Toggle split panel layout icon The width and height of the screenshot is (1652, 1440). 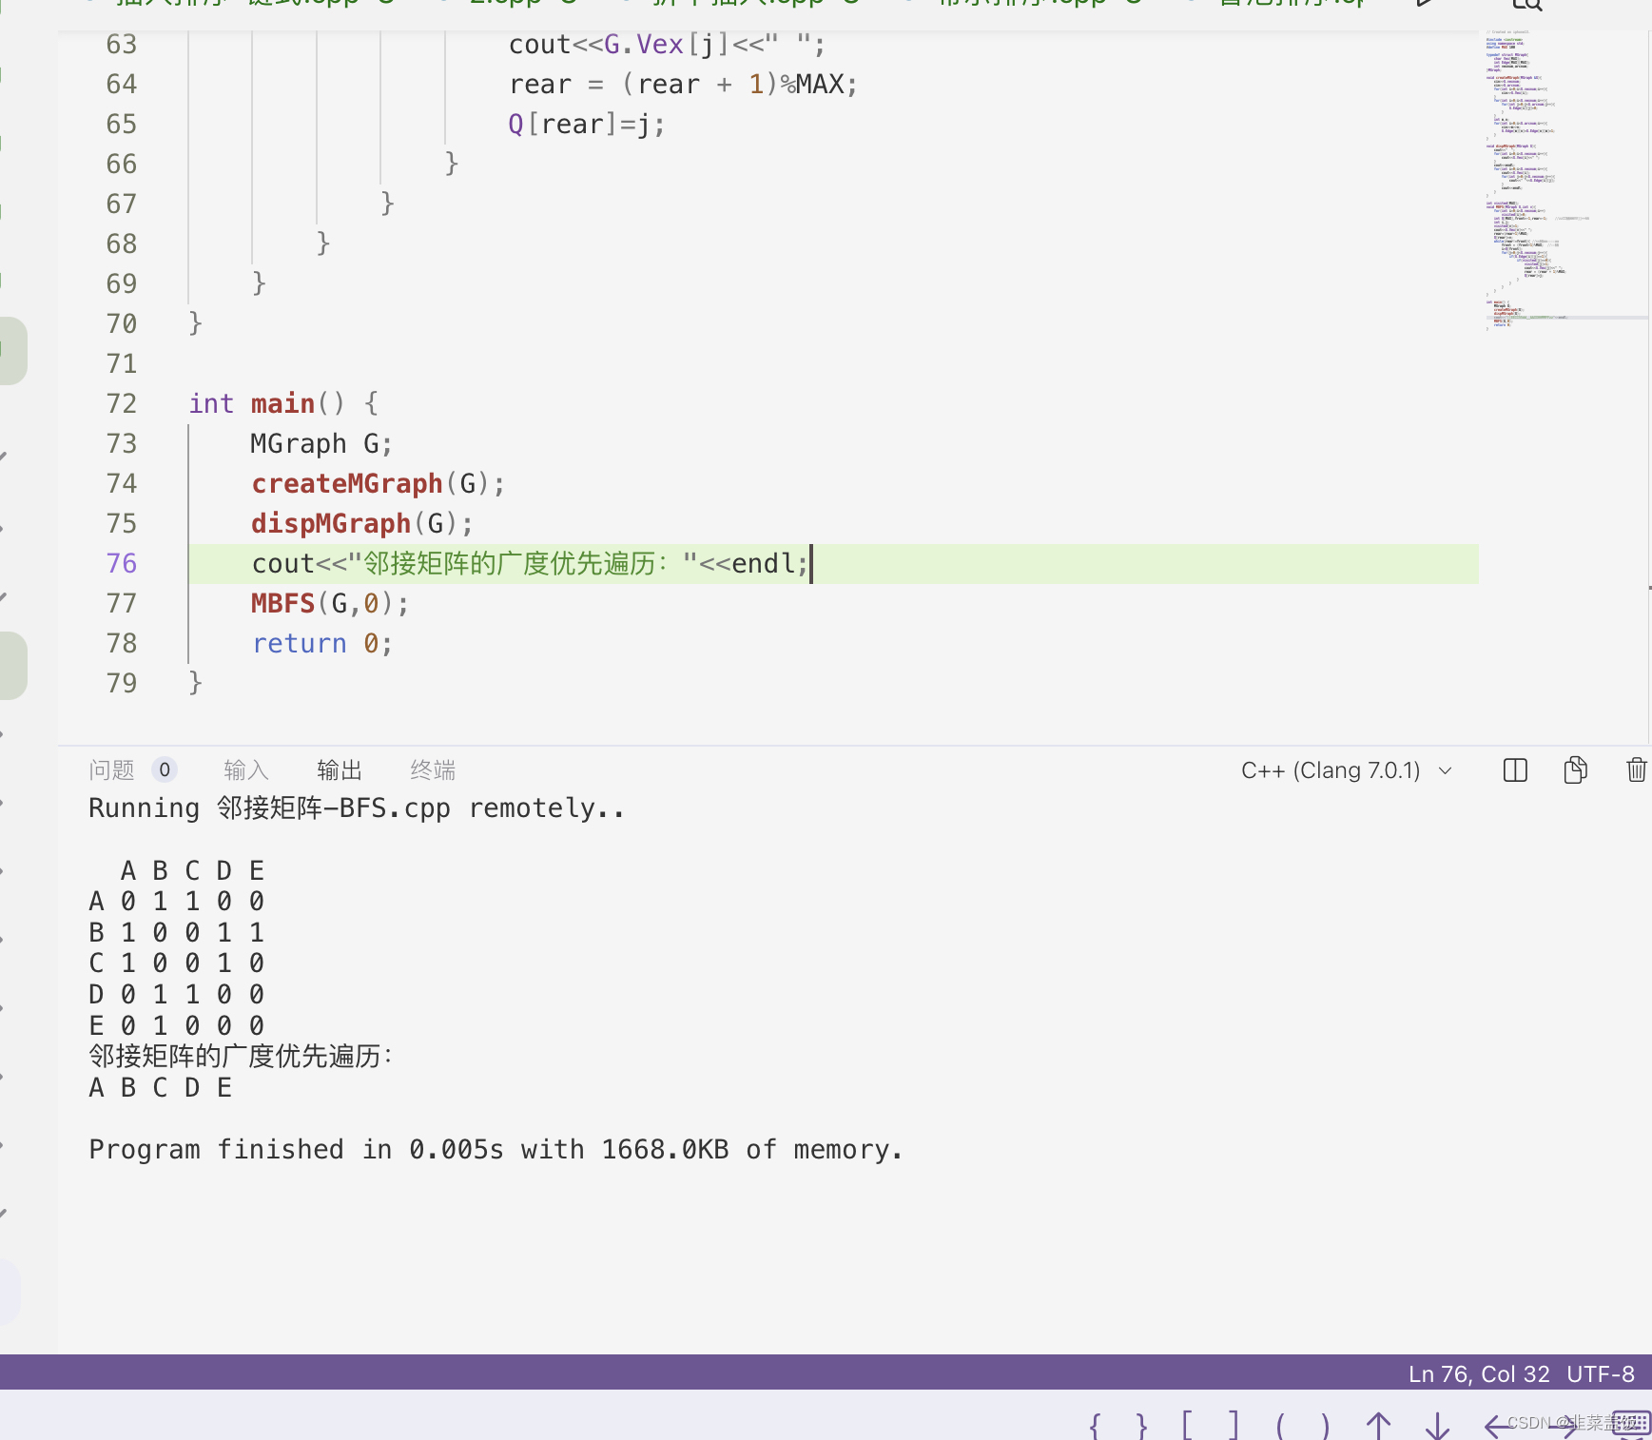coord(1515,770)
